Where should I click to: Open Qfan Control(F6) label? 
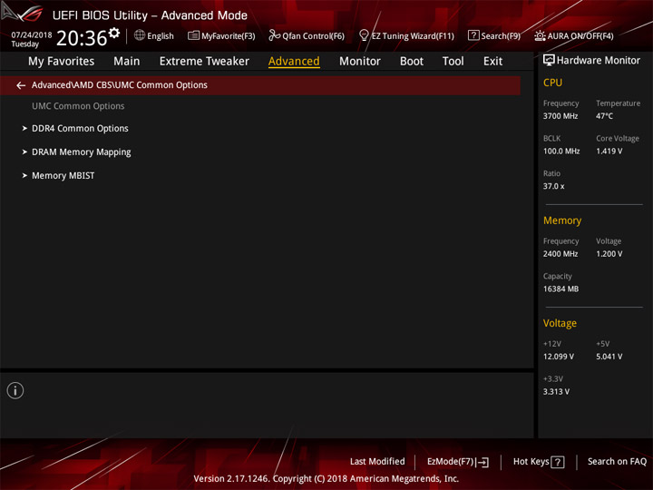[313, 36]
